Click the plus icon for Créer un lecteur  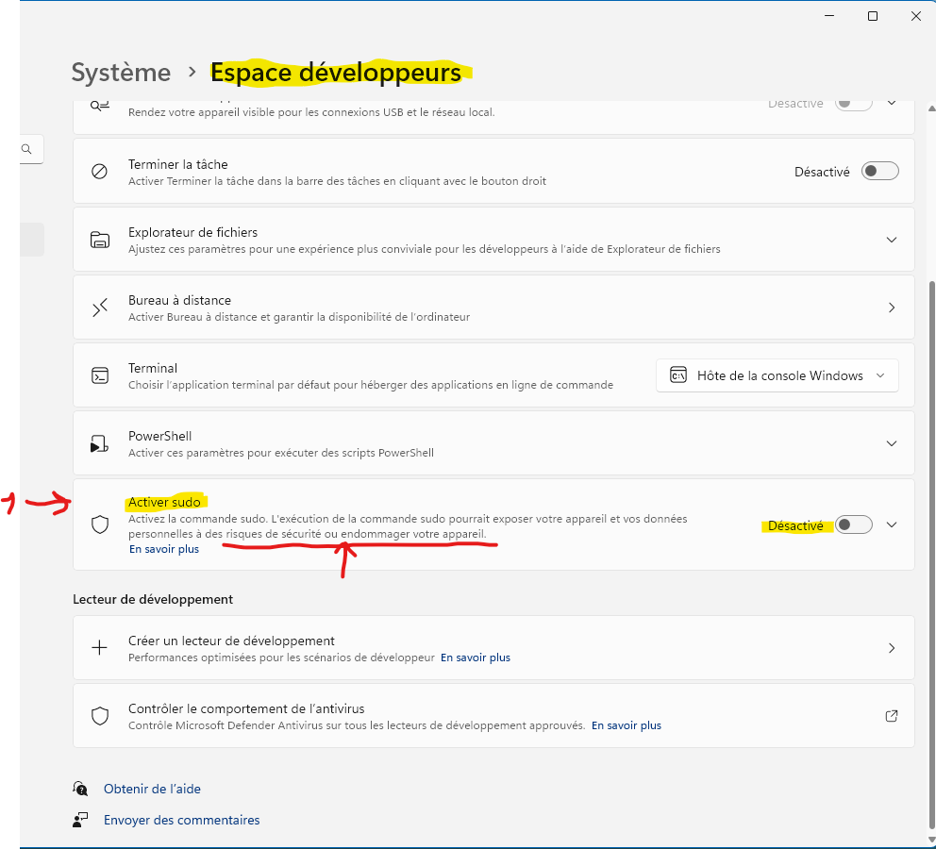point(100,647)
